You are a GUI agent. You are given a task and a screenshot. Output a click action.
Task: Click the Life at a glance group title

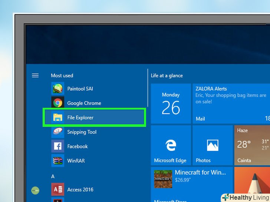[167, 75]
